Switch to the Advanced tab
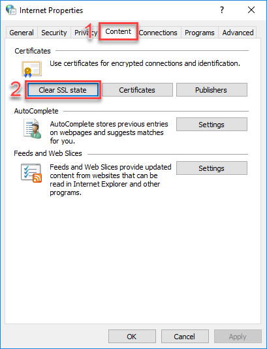Image resolution: width=267 pixels, height=349 pixels. click(x=238, y=33)
